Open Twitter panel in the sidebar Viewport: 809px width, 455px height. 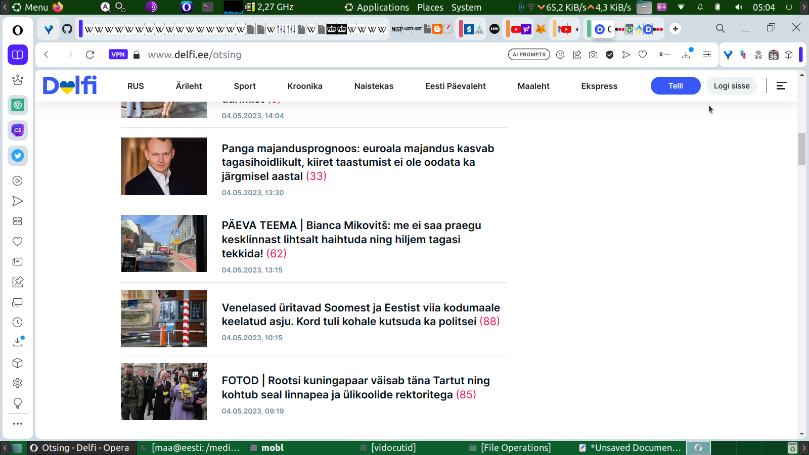[18, 156]
